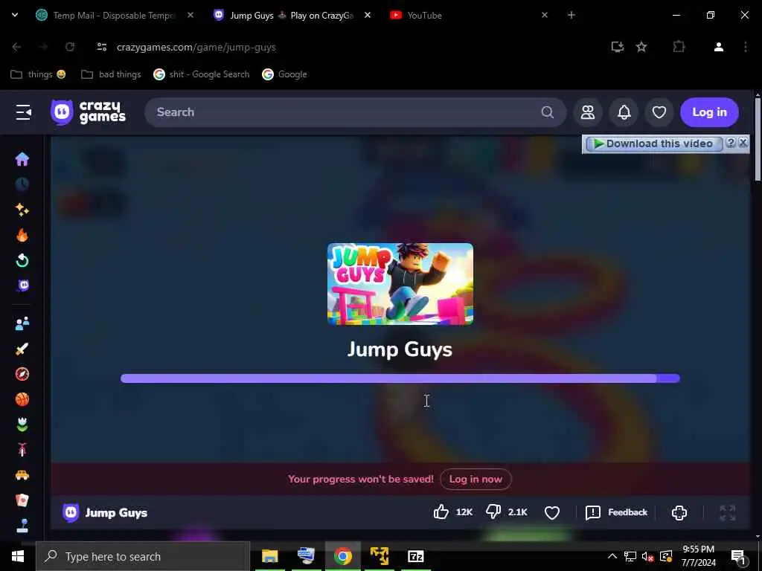This screenshot has height=571, width=762.
Task: Click address bar with crazygames.com URL
Action: click(196, 47)
